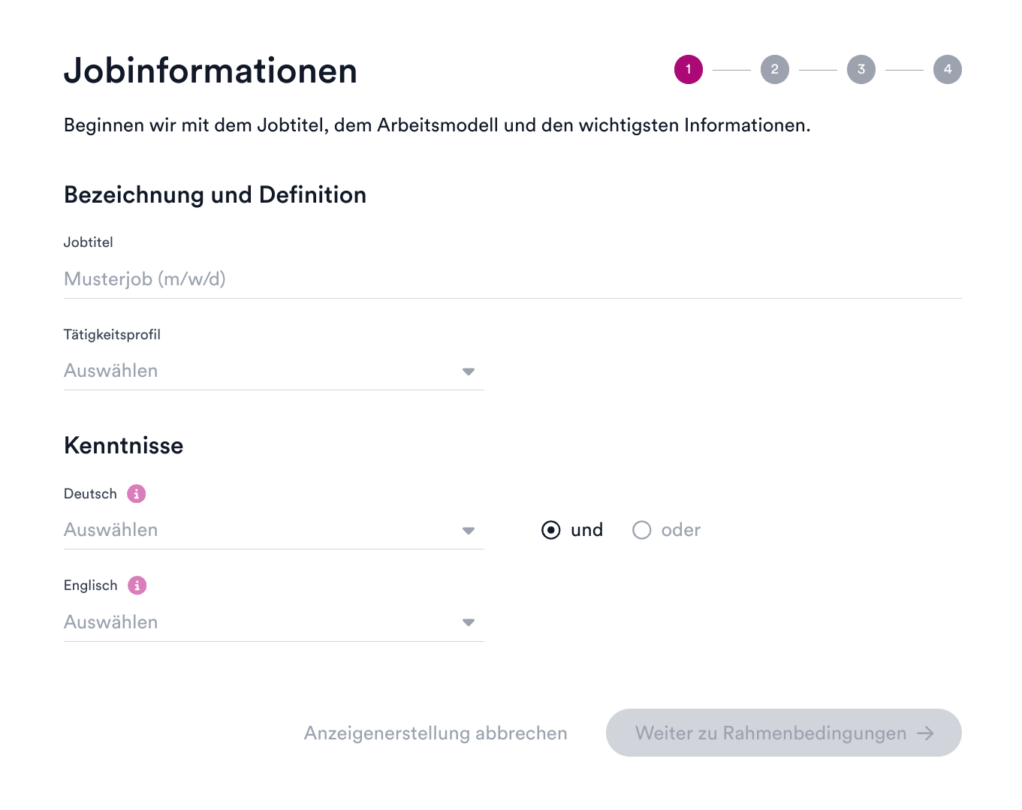Image resolution: width=1022 pixels, height=810 pixels.
Task: Click the info icon next to Deutsch
Action: [x=136, y=494]
